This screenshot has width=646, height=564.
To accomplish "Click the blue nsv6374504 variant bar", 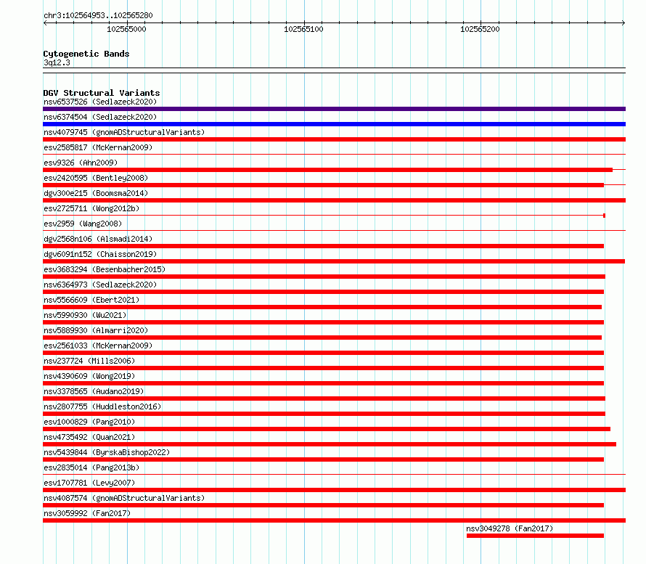I will point(334,124).
